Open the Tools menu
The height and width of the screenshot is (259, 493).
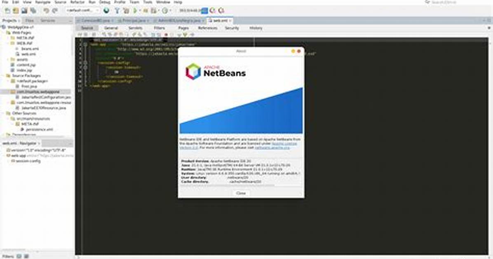(148, 2)
